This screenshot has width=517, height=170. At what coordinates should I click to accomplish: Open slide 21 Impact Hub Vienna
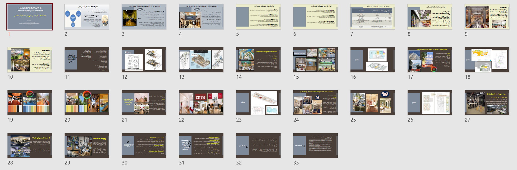click(144, 103)
